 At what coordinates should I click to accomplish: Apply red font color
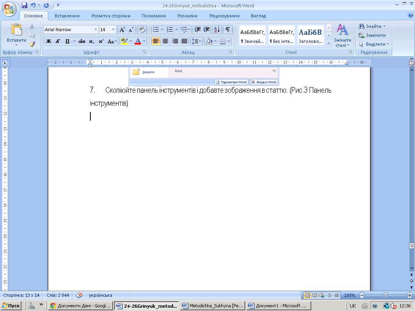tap(138, 41)
